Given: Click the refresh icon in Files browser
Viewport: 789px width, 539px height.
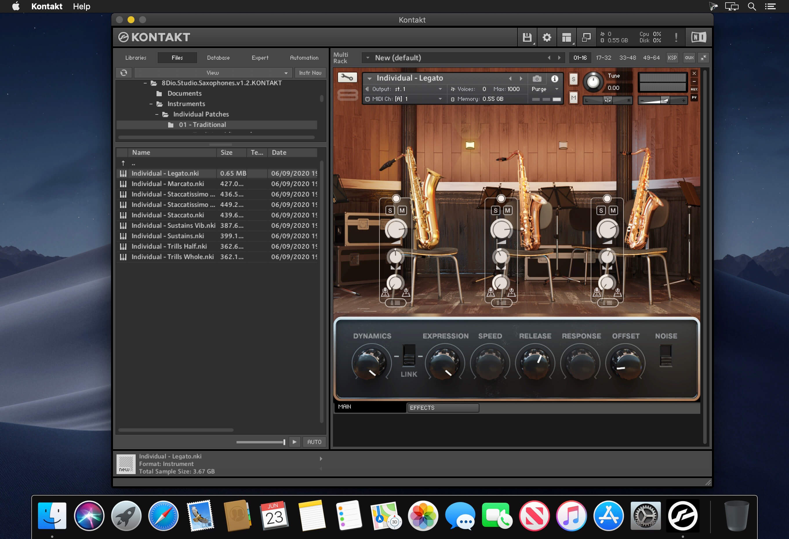Looking at the screenshot, I should tap(124, 73).
